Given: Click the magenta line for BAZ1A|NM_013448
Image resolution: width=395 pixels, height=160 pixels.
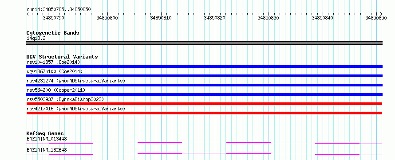Looking at the screenshot, I should point(204,143).
